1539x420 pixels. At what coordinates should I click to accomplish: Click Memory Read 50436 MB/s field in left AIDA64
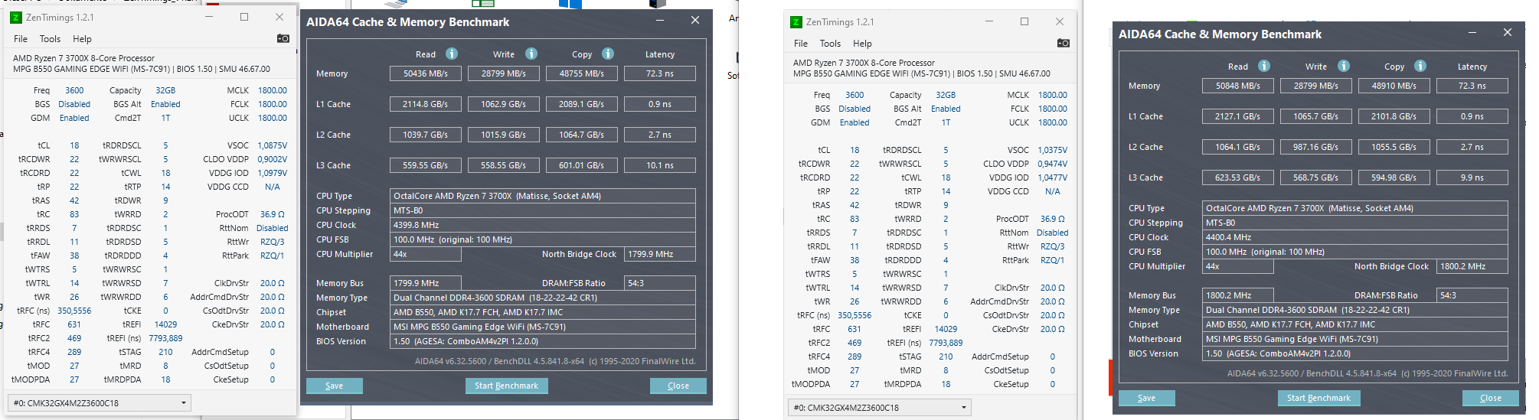click(426, 73)
